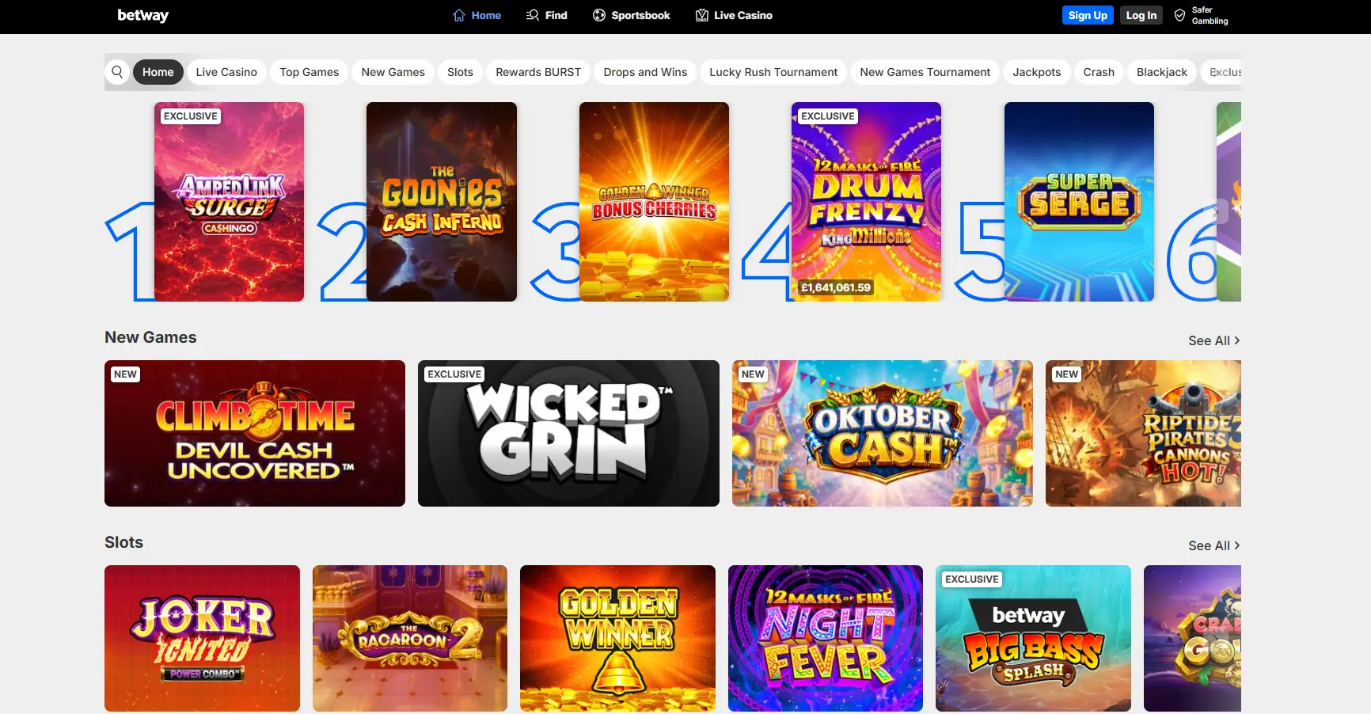
Task: Select the Home category tab
Action: pyautogui.click(x=158, y=72)
